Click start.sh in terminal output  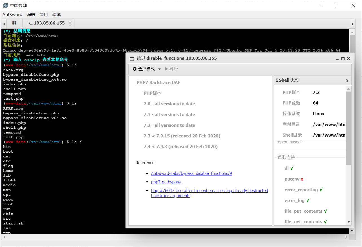point(13,223)
